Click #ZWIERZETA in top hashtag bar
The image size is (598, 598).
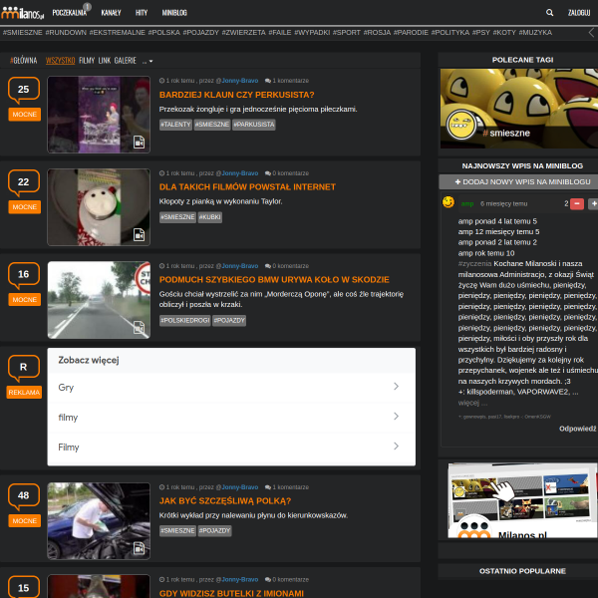244,33
